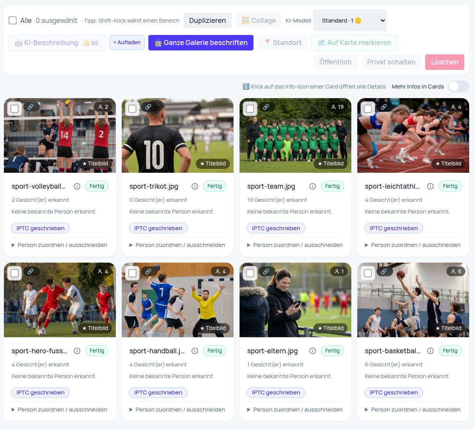Click the Duplizieren button
The width and height of the screenshot is (475, 429).
click(207, 21)
